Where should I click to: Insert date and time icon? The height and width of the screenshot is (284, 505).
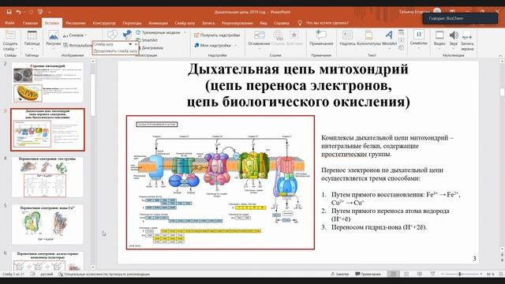(x=401, y=32)
